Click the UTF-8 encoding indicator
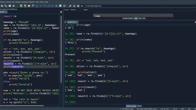Screen dimensions: 196x110 click(x=175, y=109)
